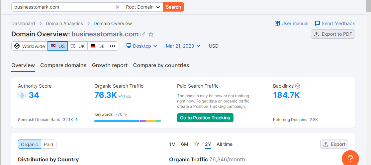Open the orange help question-mark bubble
The image size is (371, 165).
[350, 158]
